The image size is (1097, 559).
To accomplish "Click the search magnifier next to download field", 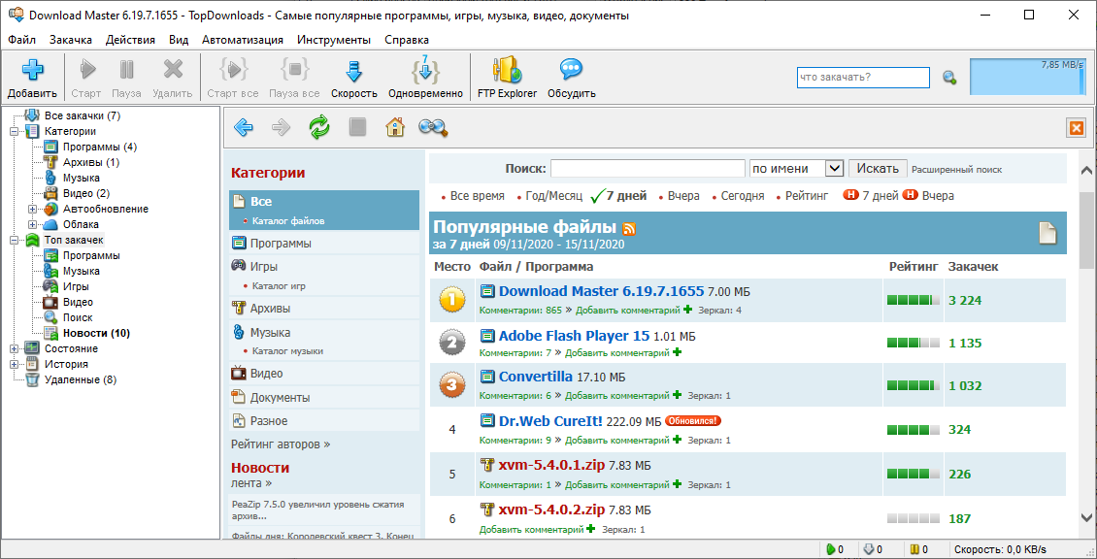I will coord(949,78).
